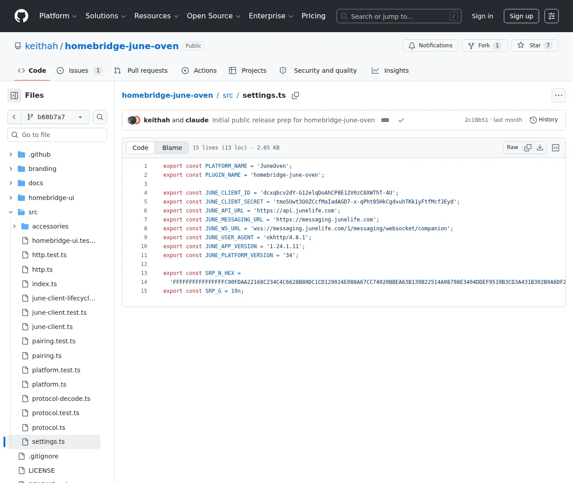Open platform.ts from file tree
This screenshot has width=573, height=483.
pyautogui.click(x=49, y=384)
